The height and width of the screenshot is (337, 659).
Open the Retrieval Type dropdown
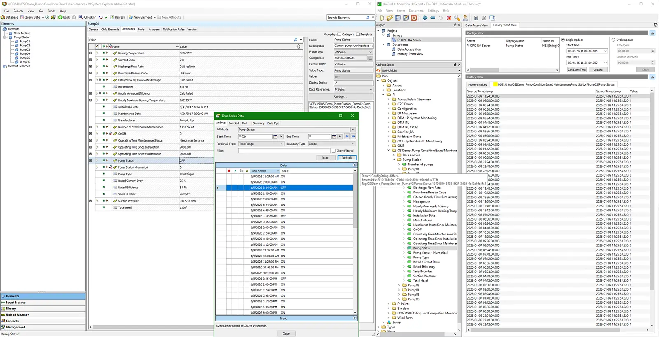pyautogui.click(x=261, y=144)
